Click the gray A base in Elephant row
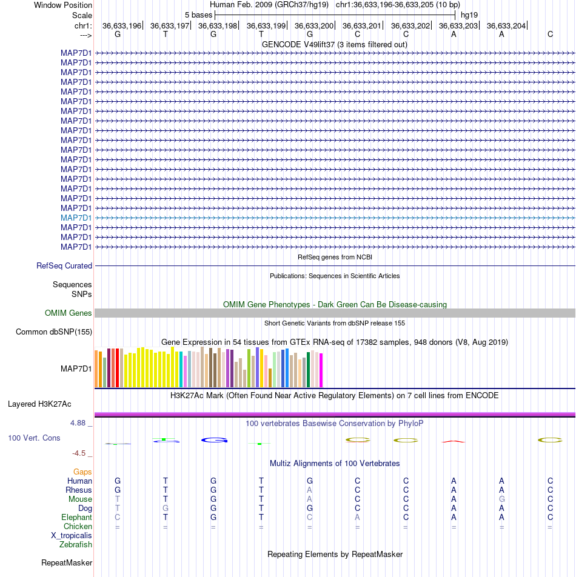This screenshot has height=577, width=576. click(357, 518)
